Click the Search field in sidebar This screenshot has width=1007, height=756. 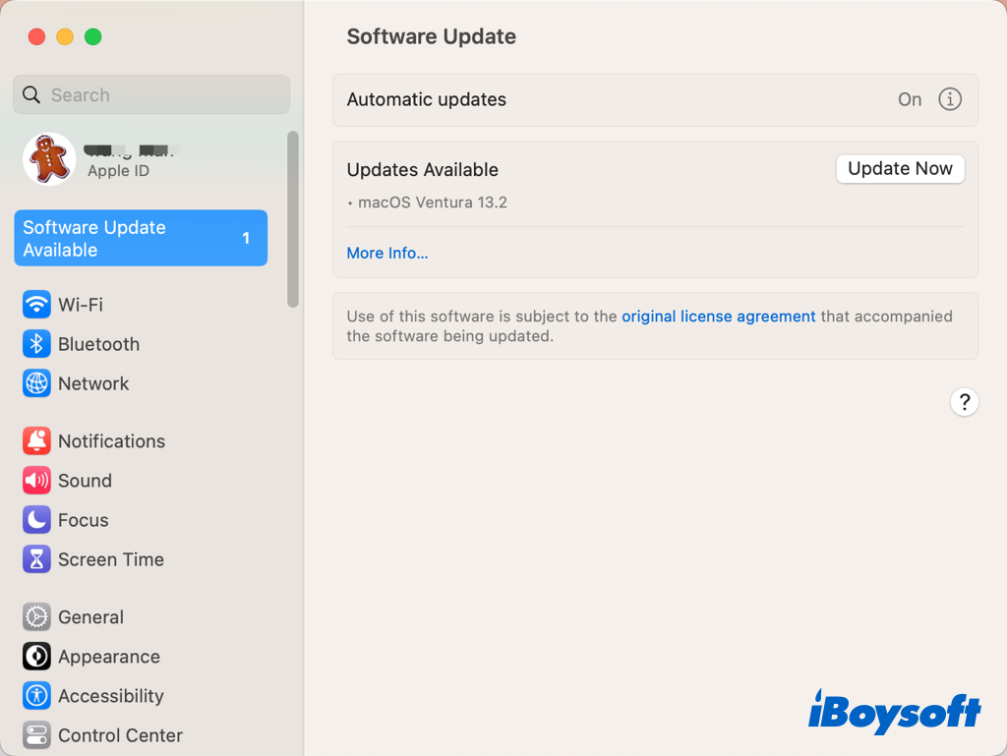151,95
